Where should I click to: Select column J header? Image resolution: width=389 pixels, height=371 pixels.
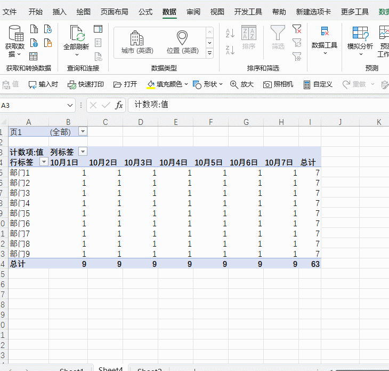click(340, 122)
